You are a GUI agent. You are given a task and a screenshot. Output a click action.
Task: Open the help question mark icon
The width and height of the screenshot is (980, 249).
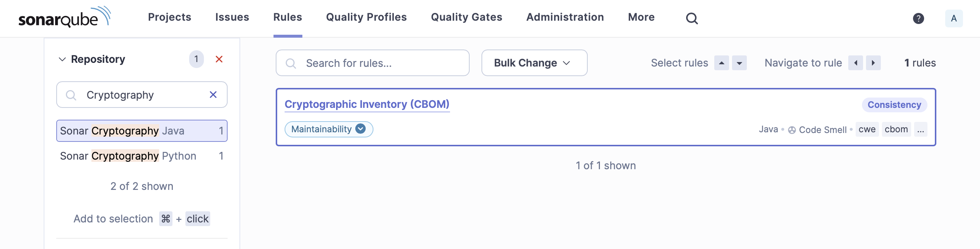click(x=918, y=18)
